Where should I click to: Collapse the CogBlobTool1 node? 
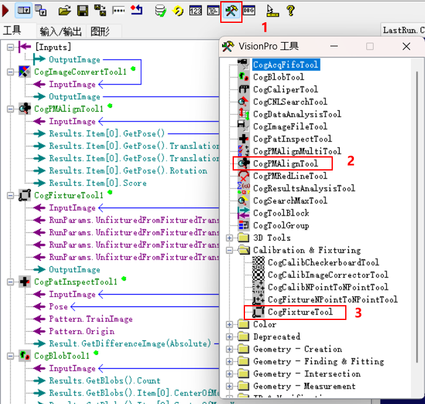click(x=11, y=356)
